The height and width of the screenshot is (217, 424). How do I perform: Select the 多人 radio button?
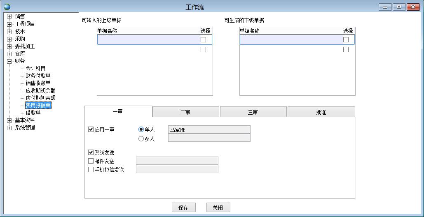tap(141, 139)
